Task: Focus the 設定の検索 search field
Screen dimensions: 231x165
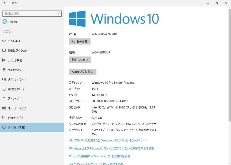Action: [30, 14]
